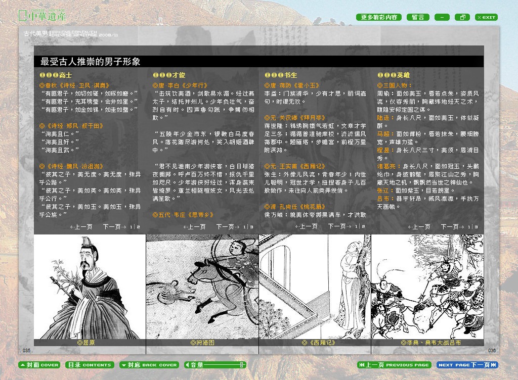This screenshot has height=380, width=518.
Task: Click the 中華遗产 logo
Action: coord(42,15)
